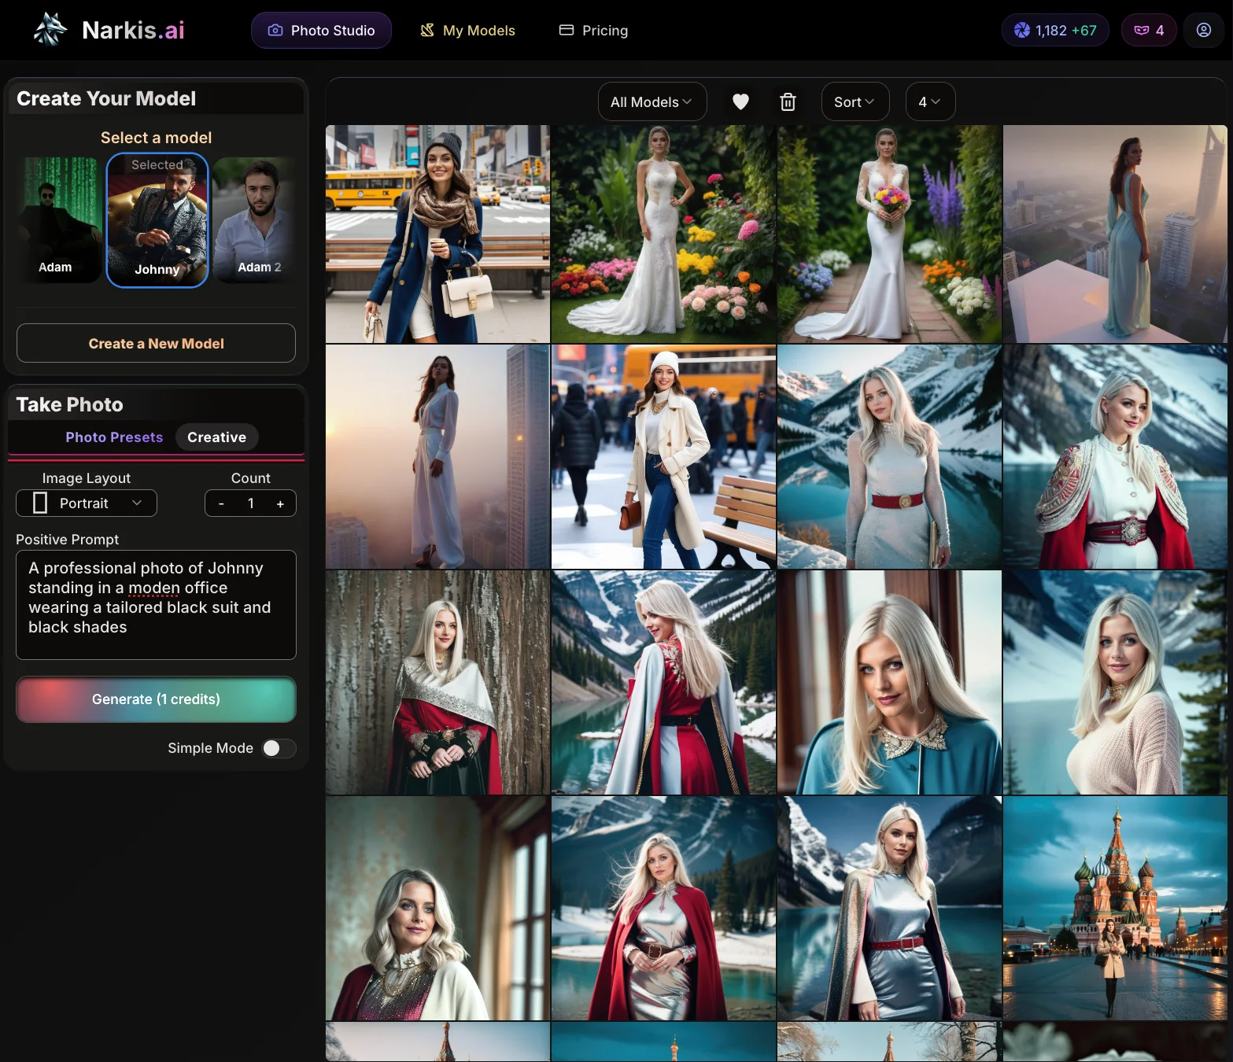This screenshot has width=1233, height=1062.
Task: Click the +67 bonus credits text
Action: click(1083, 31)
